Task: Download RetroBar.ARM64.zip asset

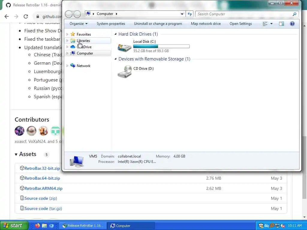Action: [43, 188]
